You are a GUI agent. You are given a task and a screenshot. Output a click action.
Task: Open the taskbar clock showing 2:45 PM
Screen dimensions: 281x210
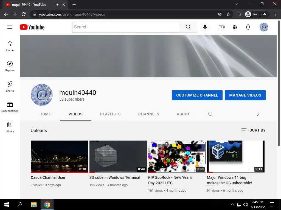(x=257, y=205)
